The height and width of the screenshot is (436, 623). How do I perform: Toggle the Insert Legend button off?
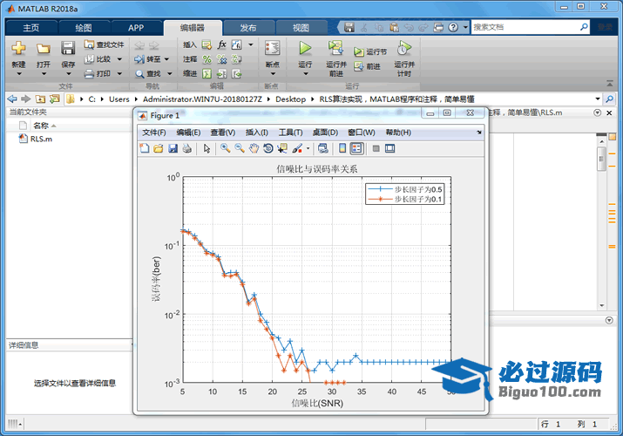pyautogui.click(x=356, y=148)
